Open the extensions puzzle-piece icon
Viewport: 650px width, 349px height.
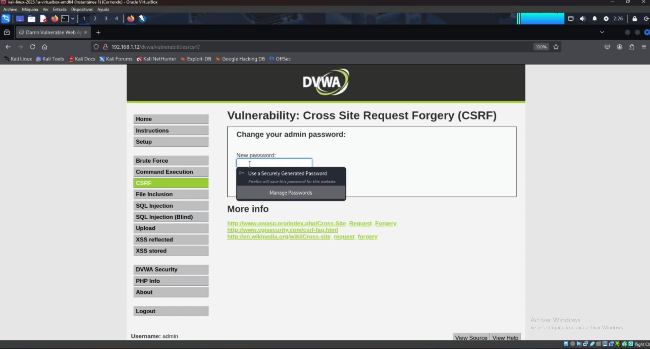[632, 47]
